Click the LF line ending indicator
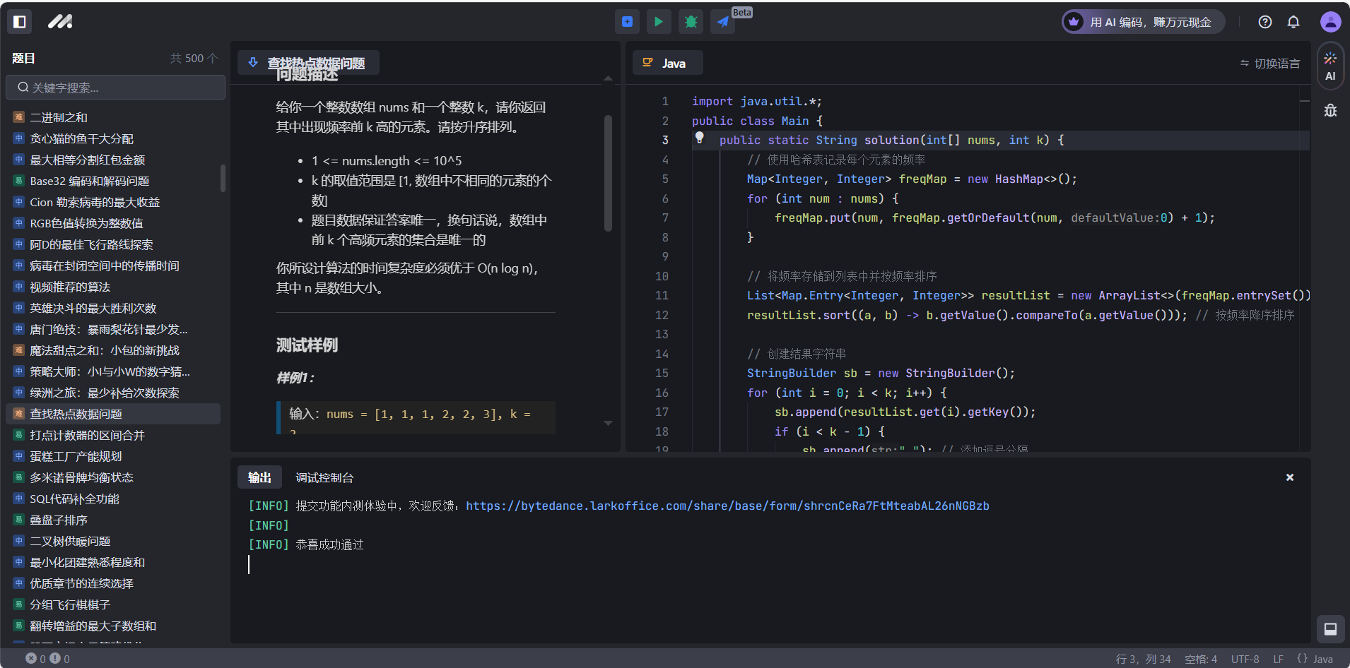 coord(1278,659)
